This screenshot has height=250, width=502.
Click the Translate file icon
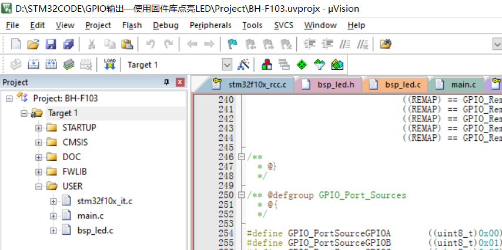coord(16,65)
